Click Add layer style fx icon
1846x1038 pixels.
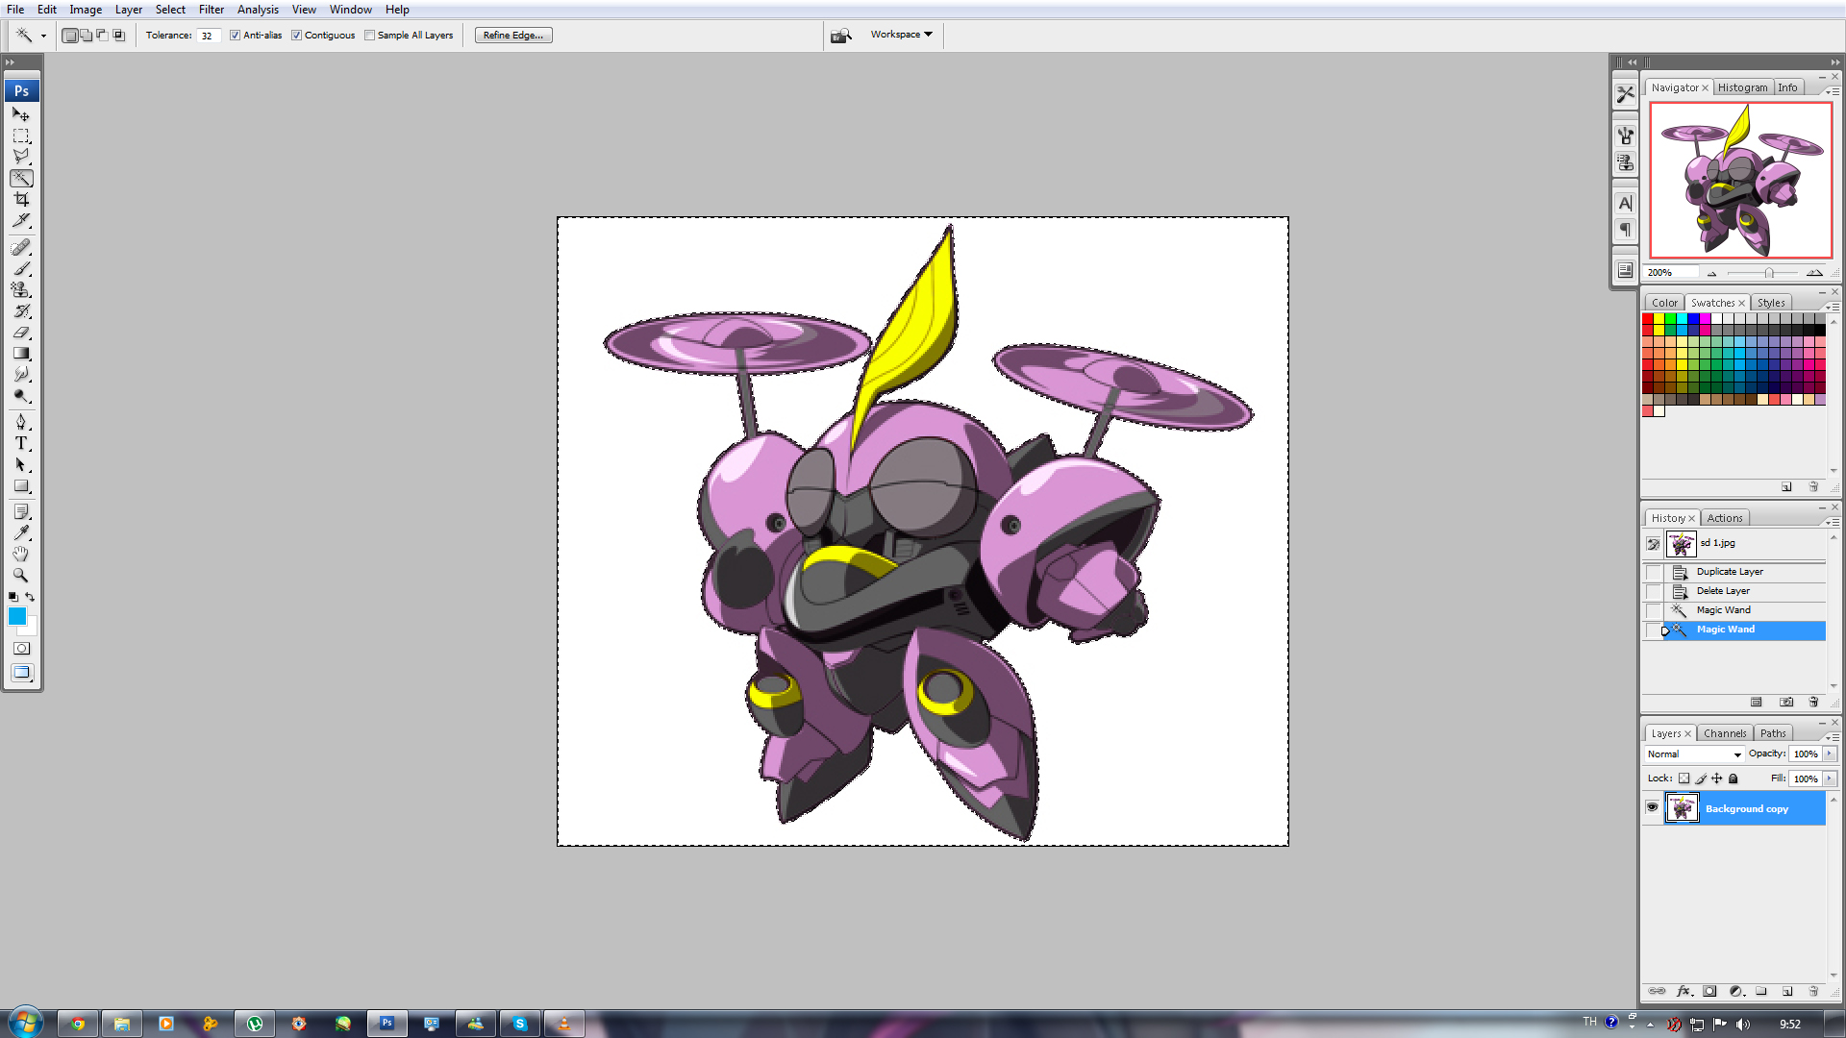click(x=1684, y=991)
